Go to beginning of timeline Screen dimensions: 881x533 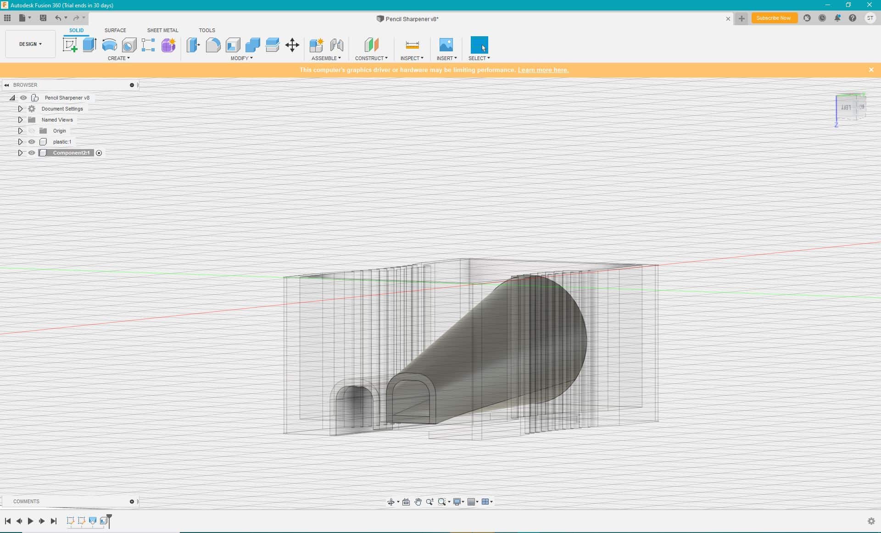pyautogui.click(x=8, y=521)
